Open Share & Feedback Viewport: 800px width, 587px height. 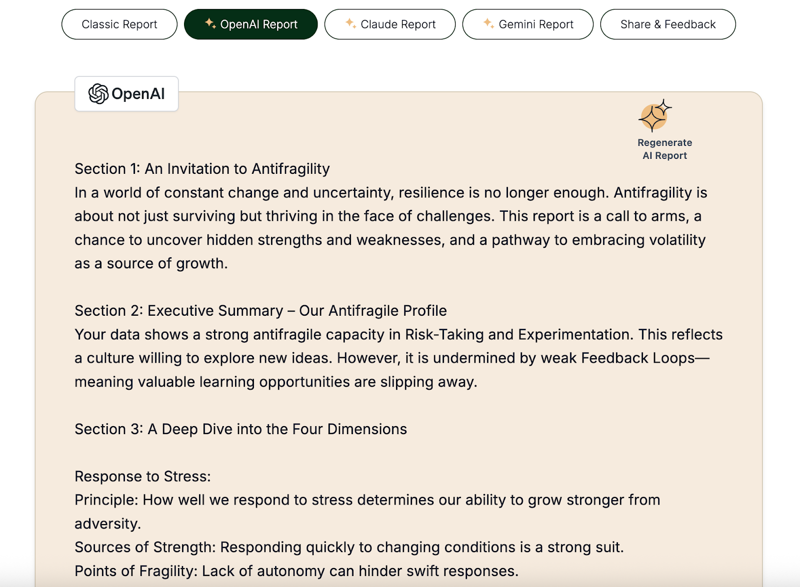(668, 24)
